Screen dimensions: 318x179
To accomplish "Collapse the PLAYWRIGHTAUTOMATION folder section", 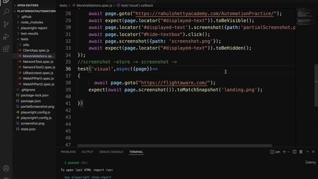I will [x=36, y=11].
